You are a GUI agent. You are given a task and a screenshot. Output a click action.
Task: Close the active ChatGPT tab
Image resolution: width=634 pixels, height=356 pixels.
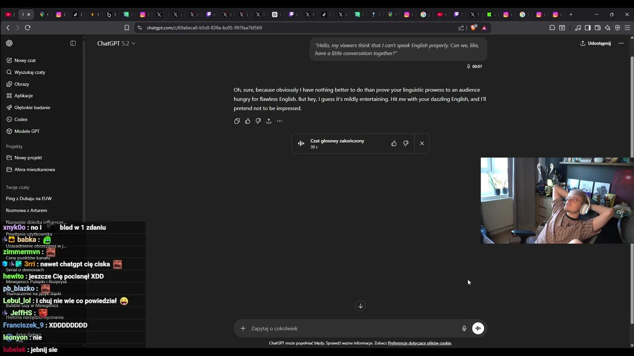pyautogui.click(x=29, y=14)
